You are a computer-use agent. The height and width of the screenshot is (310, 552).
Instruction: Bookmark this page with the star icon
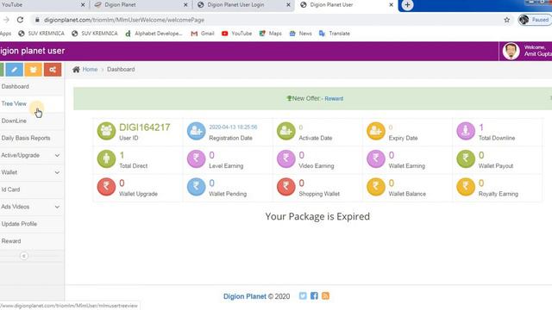coord(506,20)
